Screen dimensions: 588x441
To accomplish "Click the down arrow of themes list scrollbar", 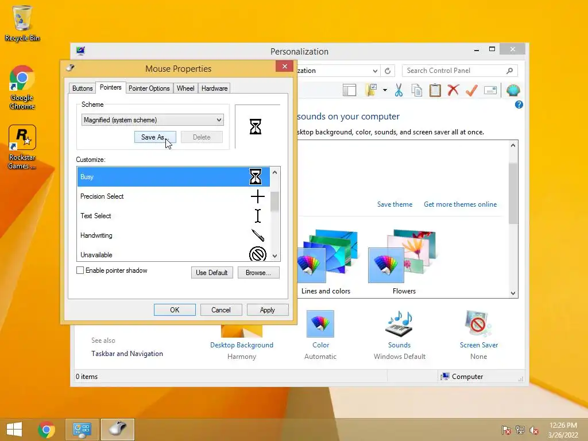I will (x=513, y=293).
